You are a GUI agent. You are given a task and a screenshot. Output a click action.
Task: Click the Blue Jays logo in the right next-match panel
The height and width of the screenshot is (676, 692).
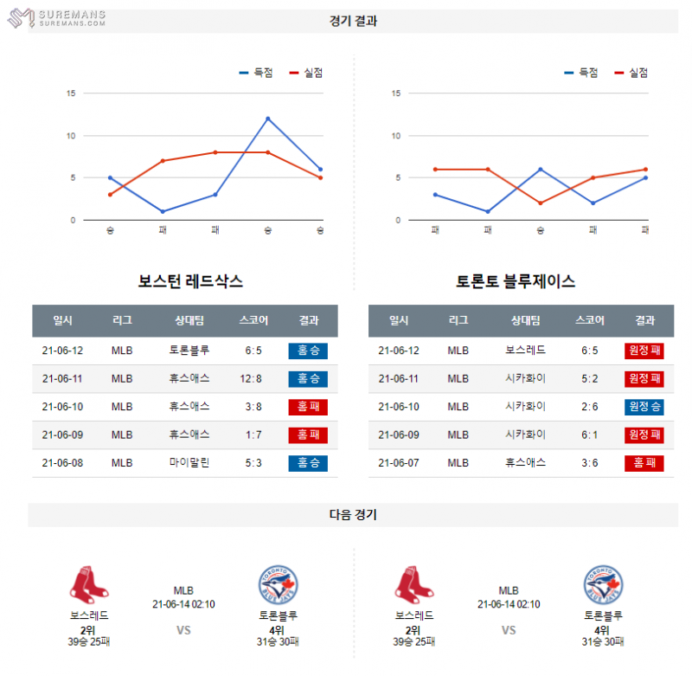click(x=604, y=584)
